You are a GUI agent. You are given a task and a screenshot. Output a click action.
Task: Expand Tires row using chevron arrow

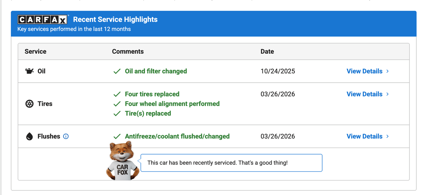(x=388, y=94)
